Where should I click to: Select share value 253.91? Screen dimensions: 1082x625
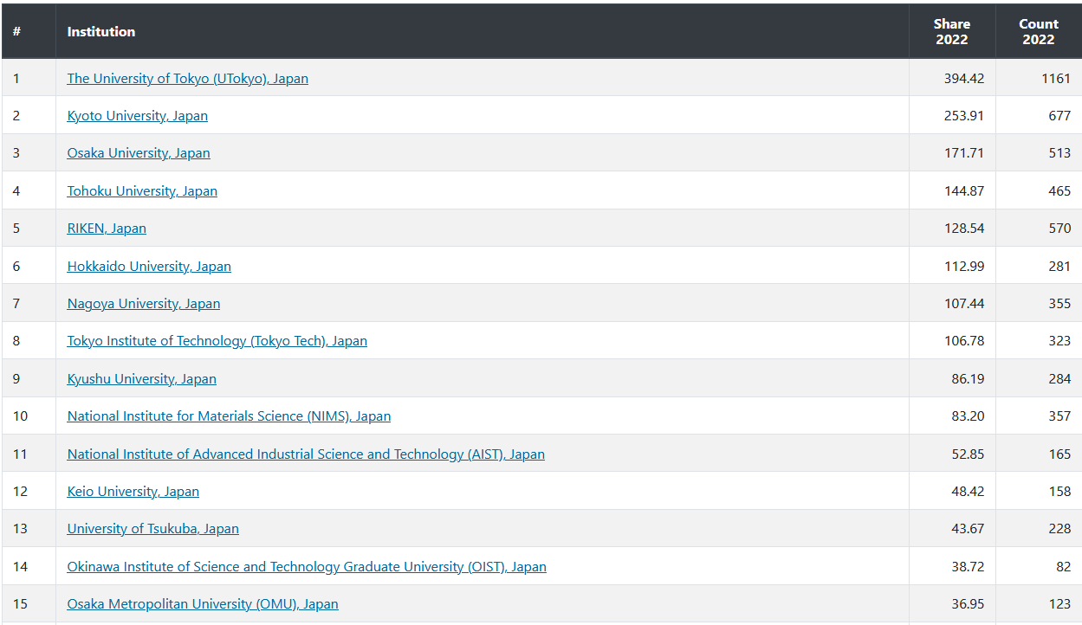[x=964, y=116]
